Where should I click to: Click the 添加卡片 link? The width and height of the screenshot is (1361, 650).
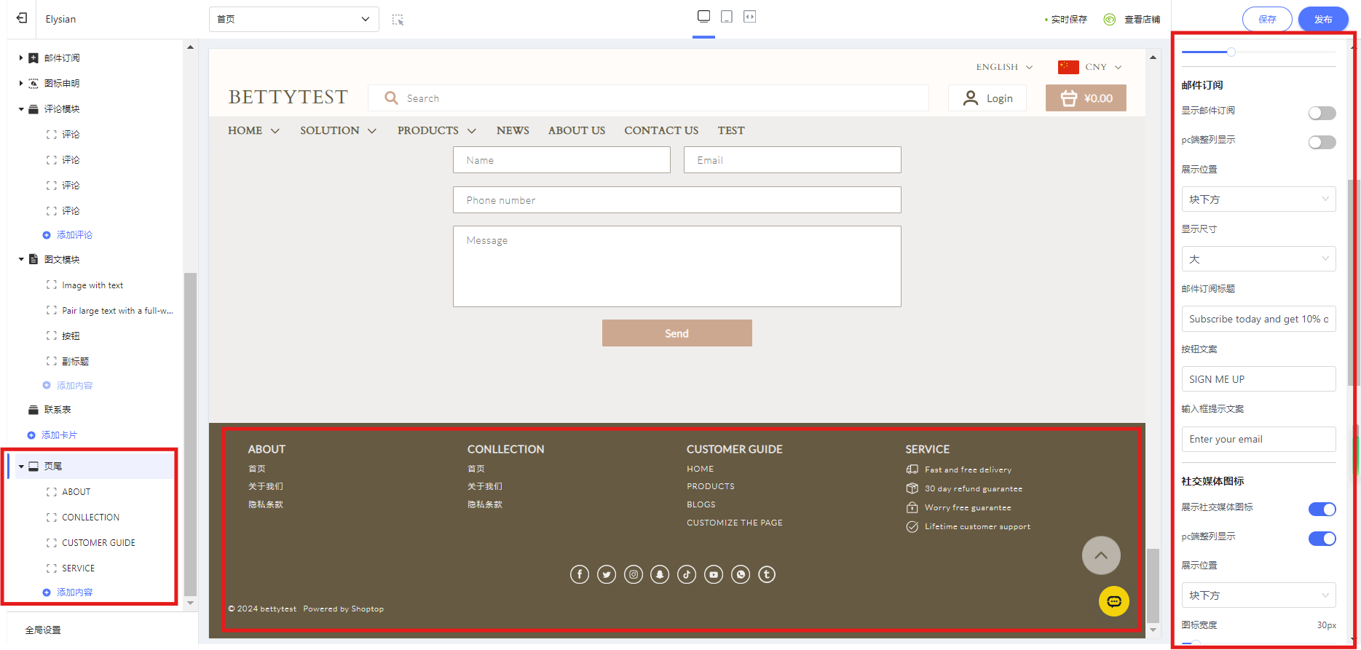tap(59, 435)
